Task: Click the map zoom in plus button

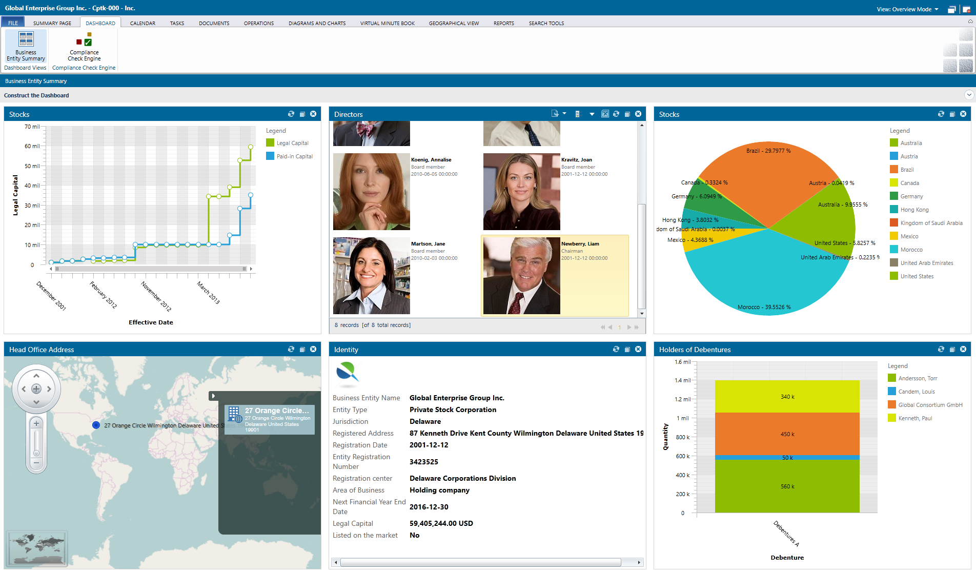Action: click(x=36, y=423)
